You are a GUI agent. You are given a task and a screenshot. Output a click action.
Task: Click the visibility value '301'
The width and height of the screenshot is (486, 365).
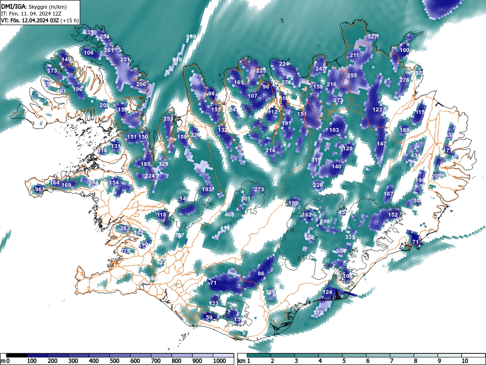[245, 199]
